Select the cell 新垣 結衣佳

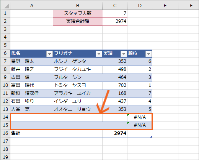coord(32,93)
